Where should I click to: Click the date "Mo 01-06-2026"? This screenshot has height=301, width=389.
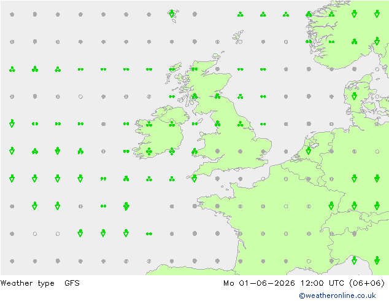pos(259,283)
